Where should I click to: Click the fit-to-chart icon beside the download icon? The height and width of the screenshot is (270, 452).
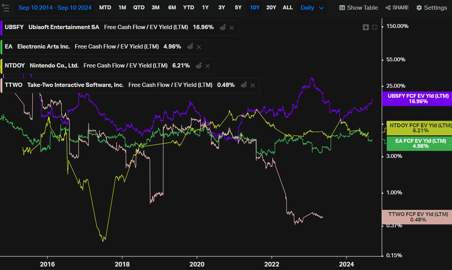[x=375, y=27]
